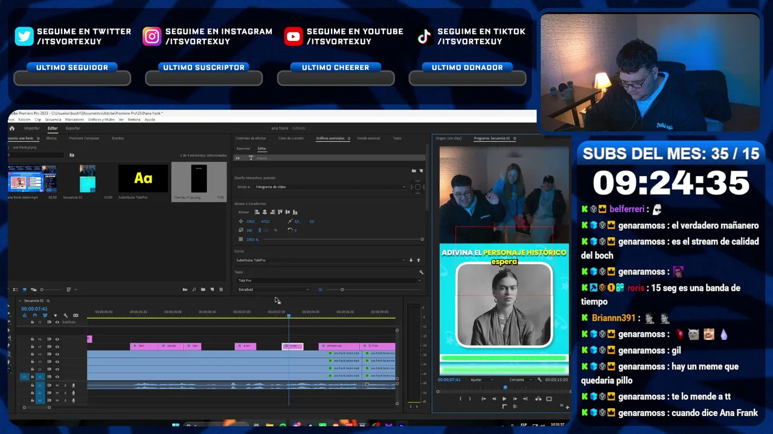This screenshot has width=773, height=434.
Task: Open the Estilos dropdown showing Subtítulos TobiPro
Action: tap(320, 260)
